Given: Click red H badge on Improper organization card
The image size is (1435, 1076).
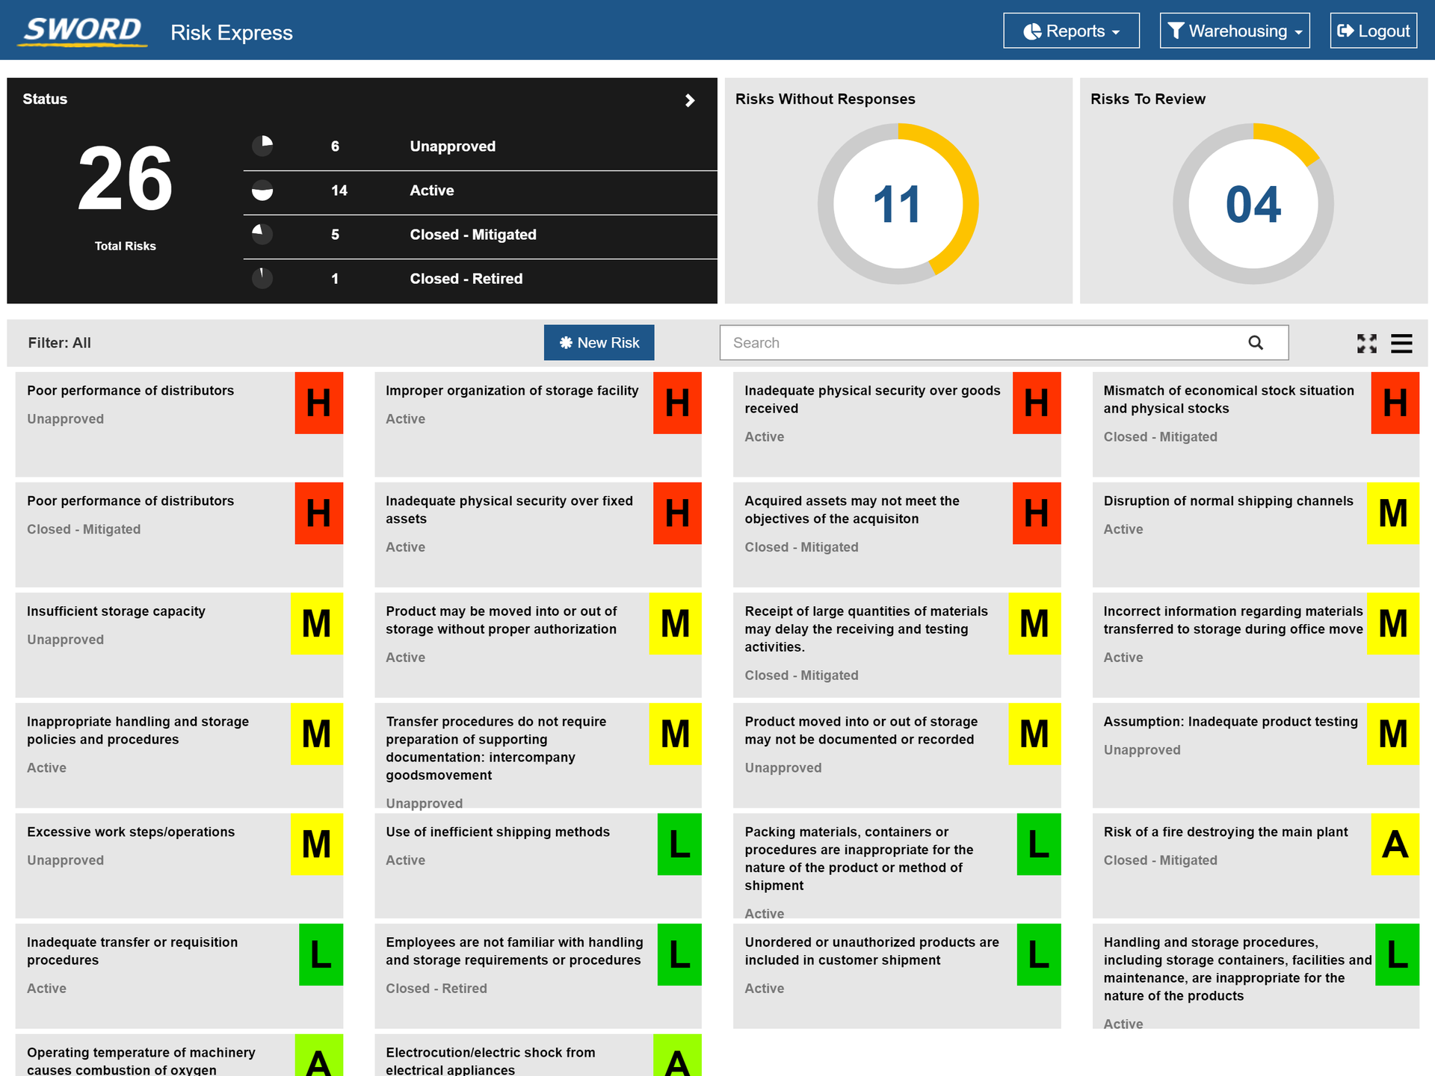Looking at the screenshot, I should 677,403.
